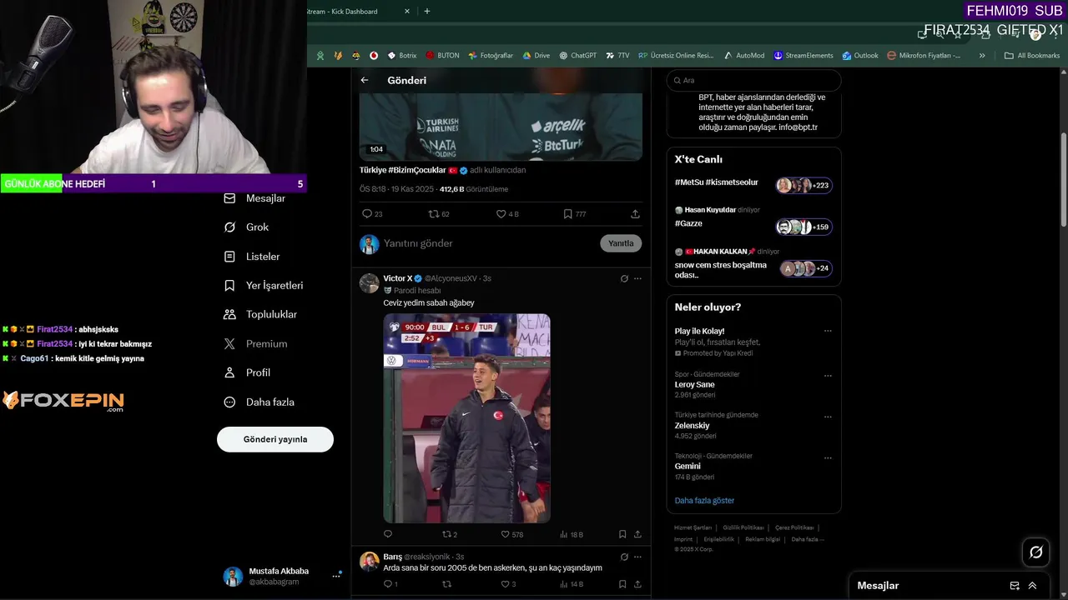
Task: Show hidden bookmarks via overflow chevron
Action: [x=982, y=56]
